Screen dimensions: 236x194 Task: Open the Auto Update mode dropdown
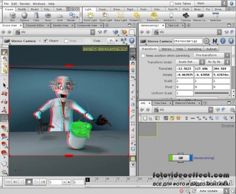click(x=213, y=191)
